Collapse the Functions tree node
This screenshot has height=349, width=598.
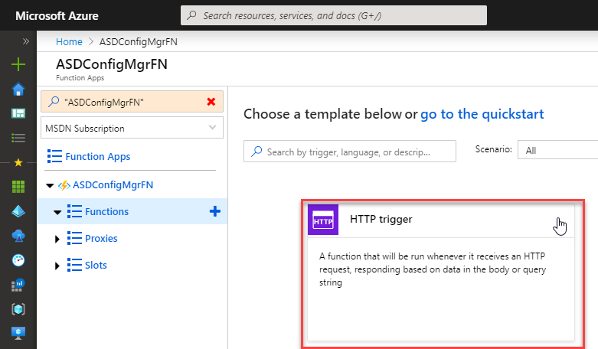click(57, 212)
